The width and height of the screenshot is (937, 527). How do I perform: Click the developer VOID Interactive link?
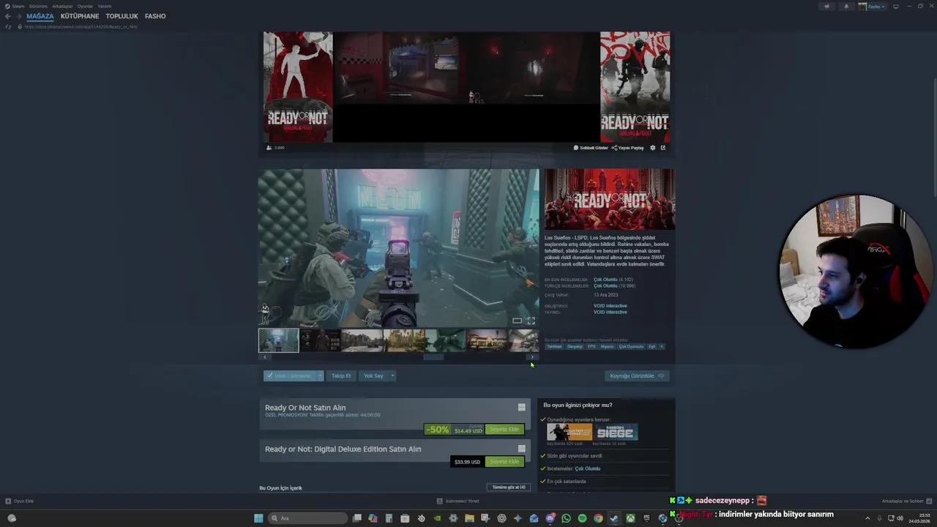[x=610, y=306]
